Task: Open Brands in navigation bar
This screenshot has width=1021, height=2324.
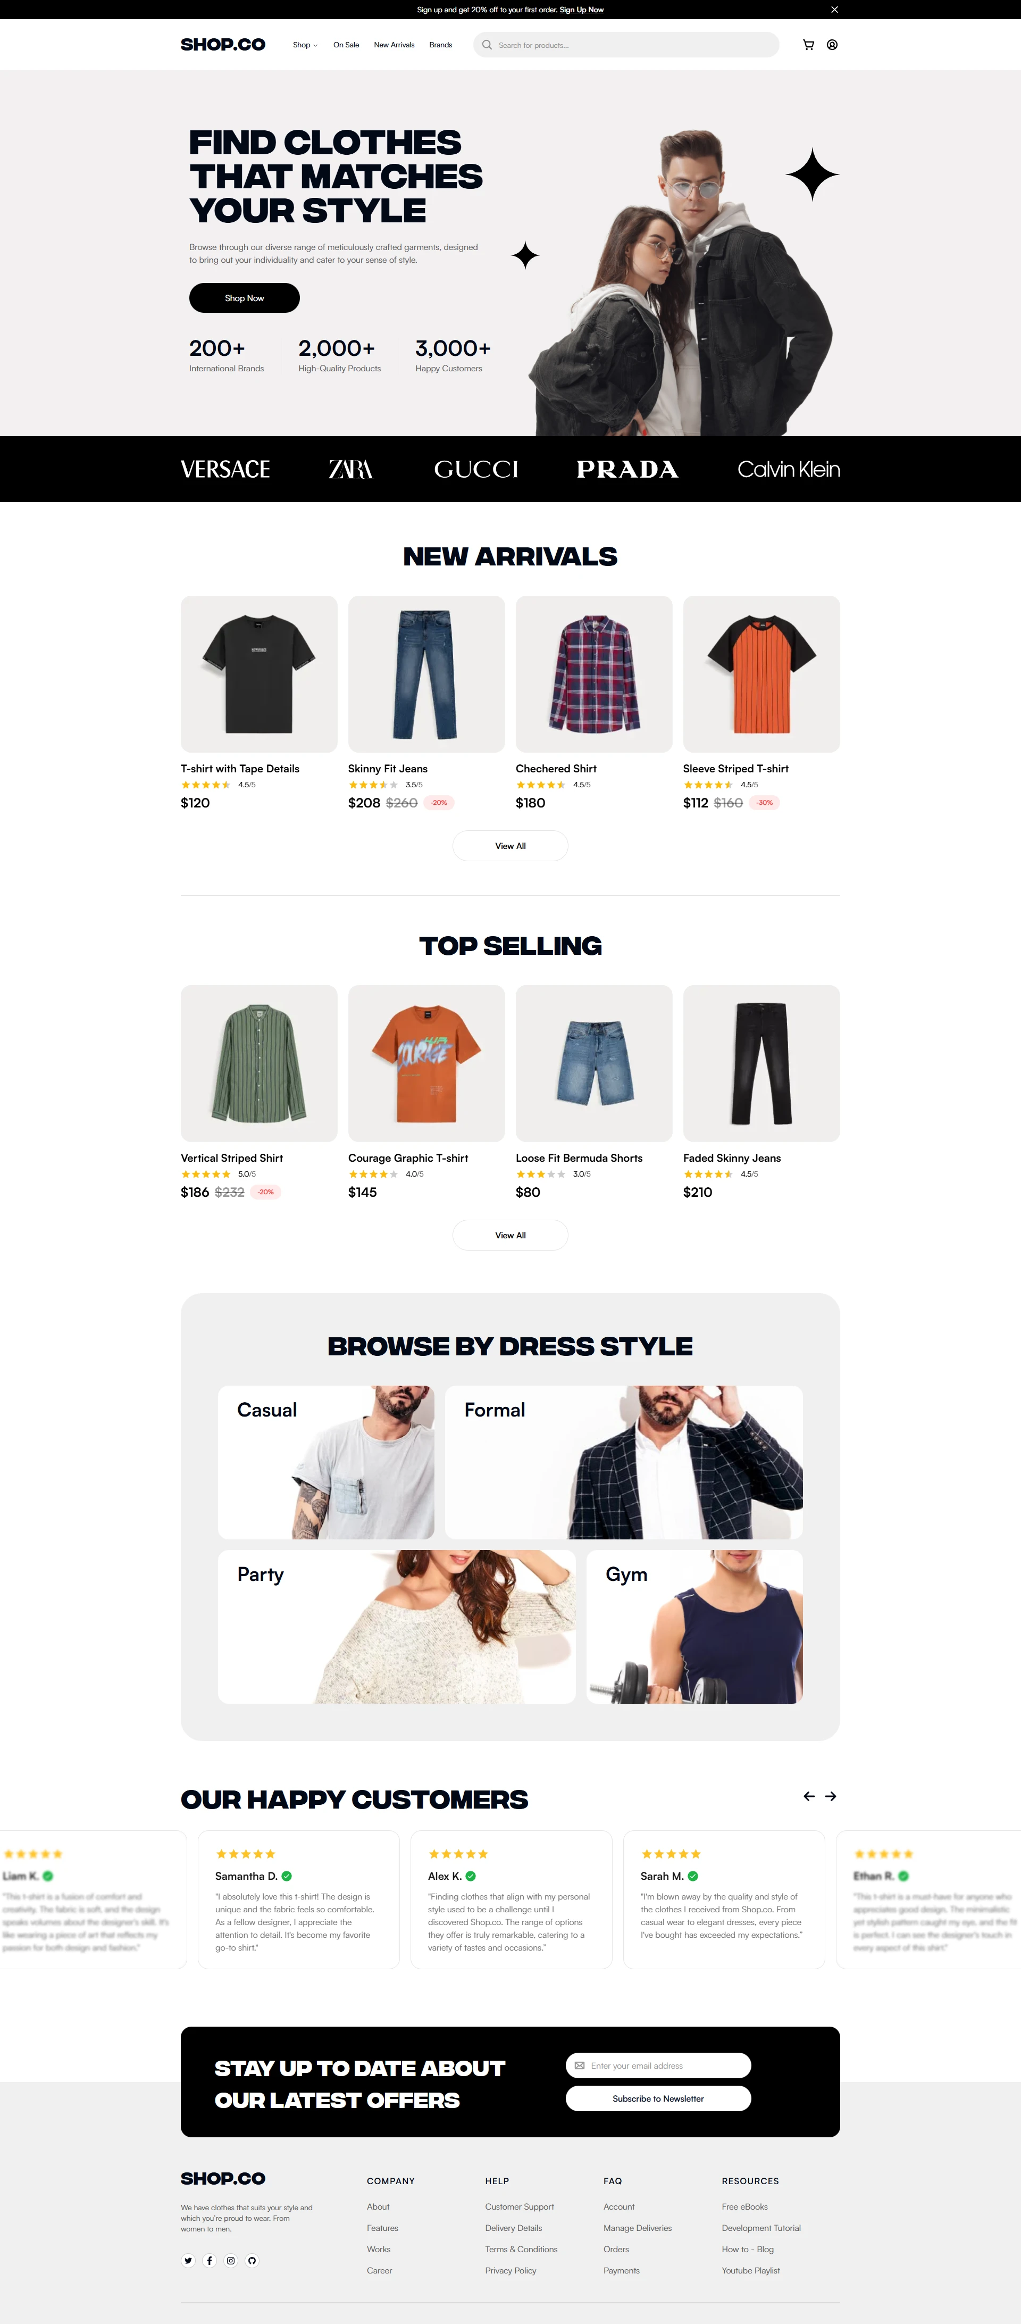Action: coord(441,45)
